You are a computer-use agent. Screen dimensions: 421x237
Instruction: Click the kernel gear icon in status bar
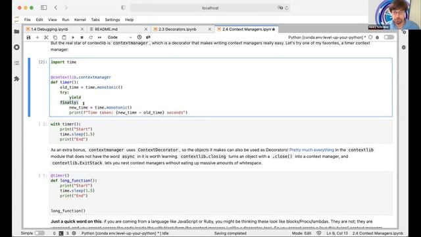tap(74, 233)
